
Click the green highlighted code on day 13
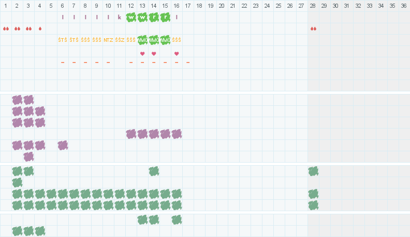[142, 40]
